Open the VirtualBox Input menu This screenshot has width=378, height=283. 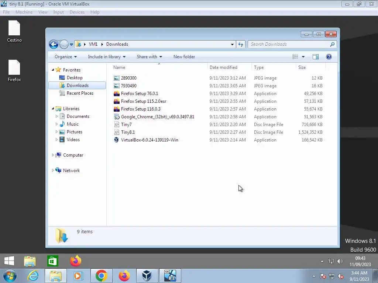pos(59,12)
